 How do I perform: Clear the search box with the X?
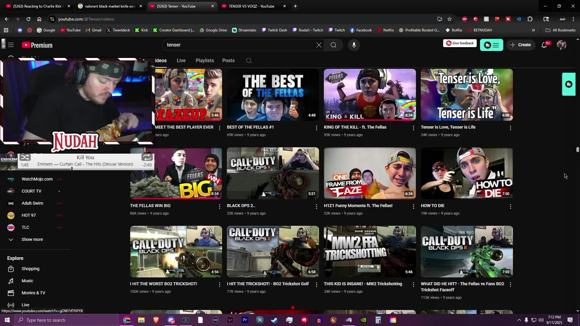[x=319, y=45]
